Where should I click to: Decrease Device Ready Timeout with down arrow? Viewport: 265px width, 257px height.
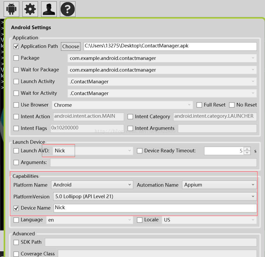point(247,153)
